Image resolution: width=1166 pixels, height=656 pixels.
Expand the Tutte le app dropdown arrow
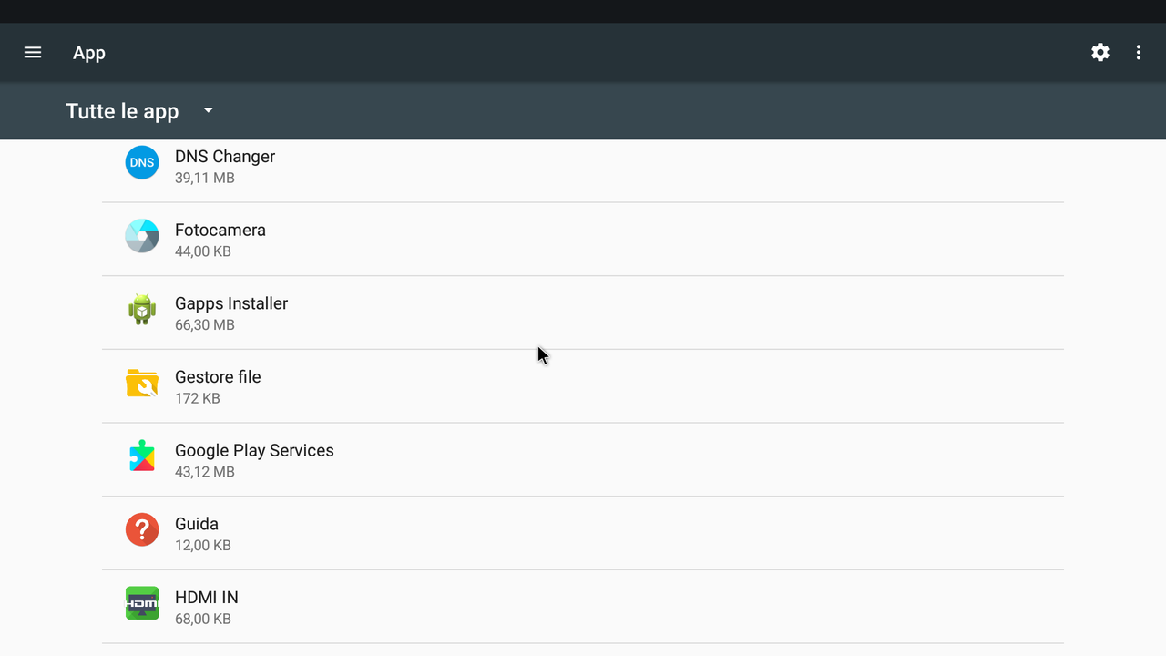(x=208, y=110)
